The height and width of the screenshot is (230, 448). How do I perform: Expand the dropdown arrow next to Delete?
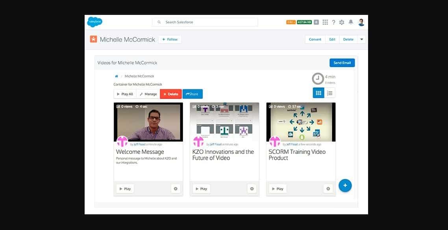coord(362,39)
